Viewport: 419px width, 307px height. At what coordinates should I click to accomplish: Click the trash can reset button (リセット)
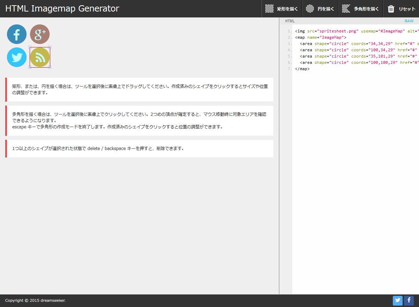401,9
